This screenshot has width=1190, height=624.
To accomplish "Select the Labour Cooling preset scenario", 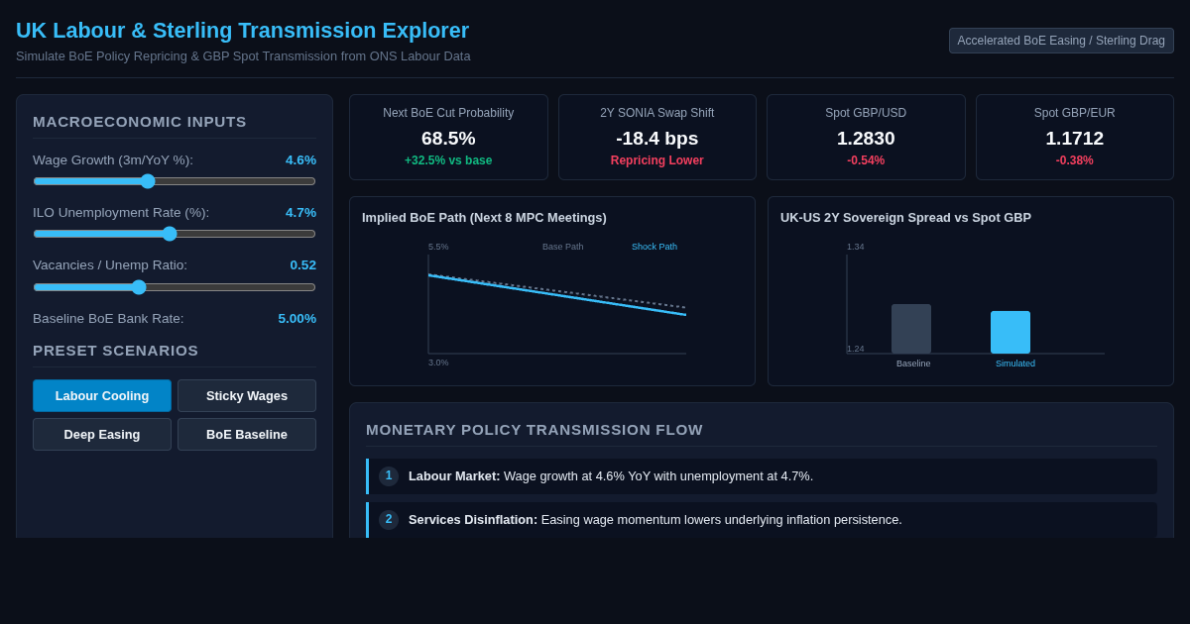I will pyautogui.click(x=102, y=395).
